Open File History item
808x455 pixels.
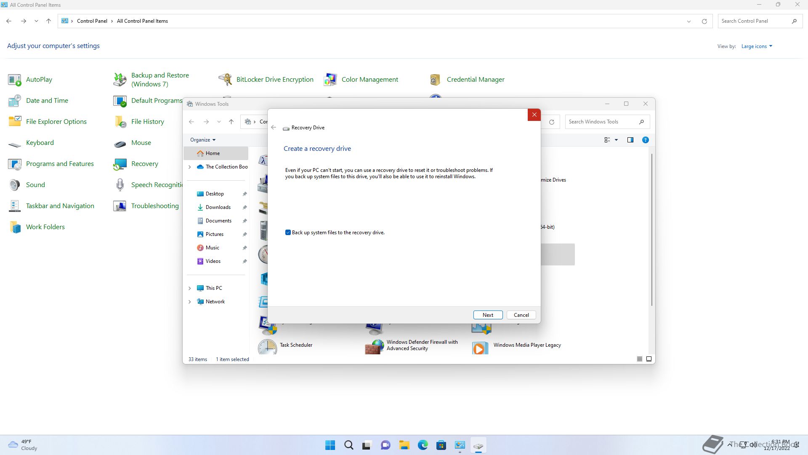(139, 122)
